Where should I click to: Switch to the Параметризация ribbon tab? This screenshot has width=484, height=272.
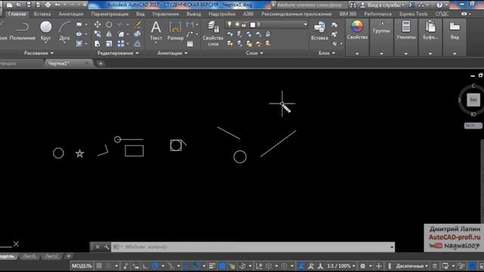click(x=110, y=14)
